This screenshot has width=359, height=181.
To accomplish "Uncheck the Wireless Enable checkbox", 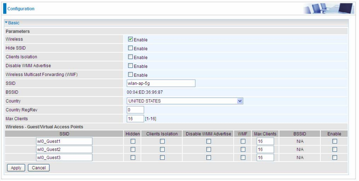I will 130,39.
